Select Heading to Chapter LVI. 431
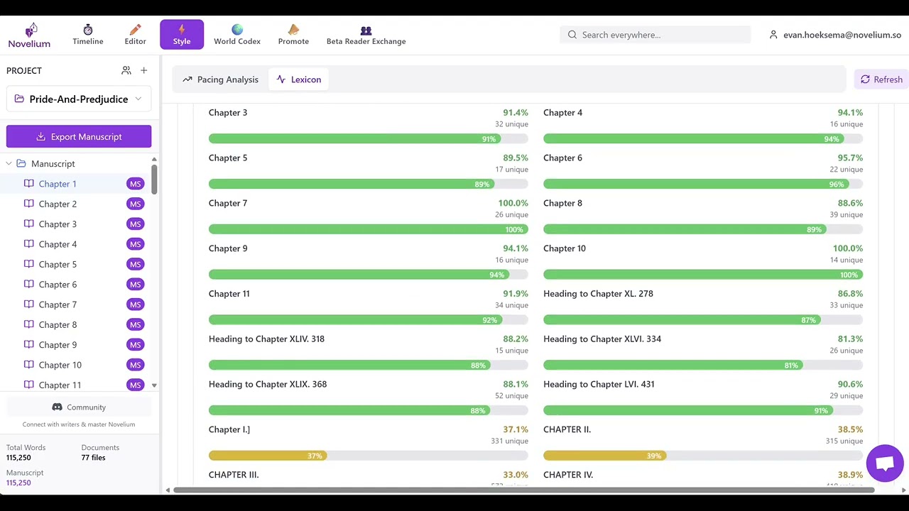909x511 pixels. point(599,385)
